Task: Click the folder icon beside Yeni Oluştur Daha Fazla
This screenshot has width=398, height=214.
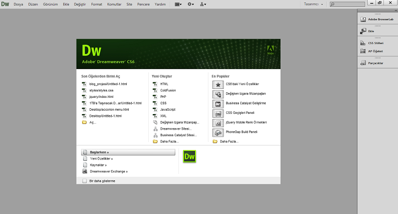Action: 155,142
